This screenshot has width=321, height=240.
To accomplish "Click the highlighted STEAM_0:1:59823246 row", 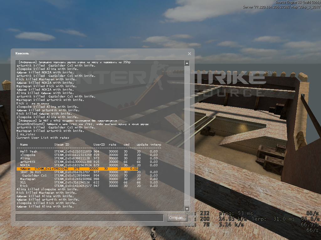I will [x=77, y=169].
